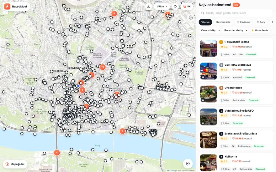Image resolution: width=276 pixels, height=172 pixels.
Task: Open the user profile icon
Action: point(148,7)
